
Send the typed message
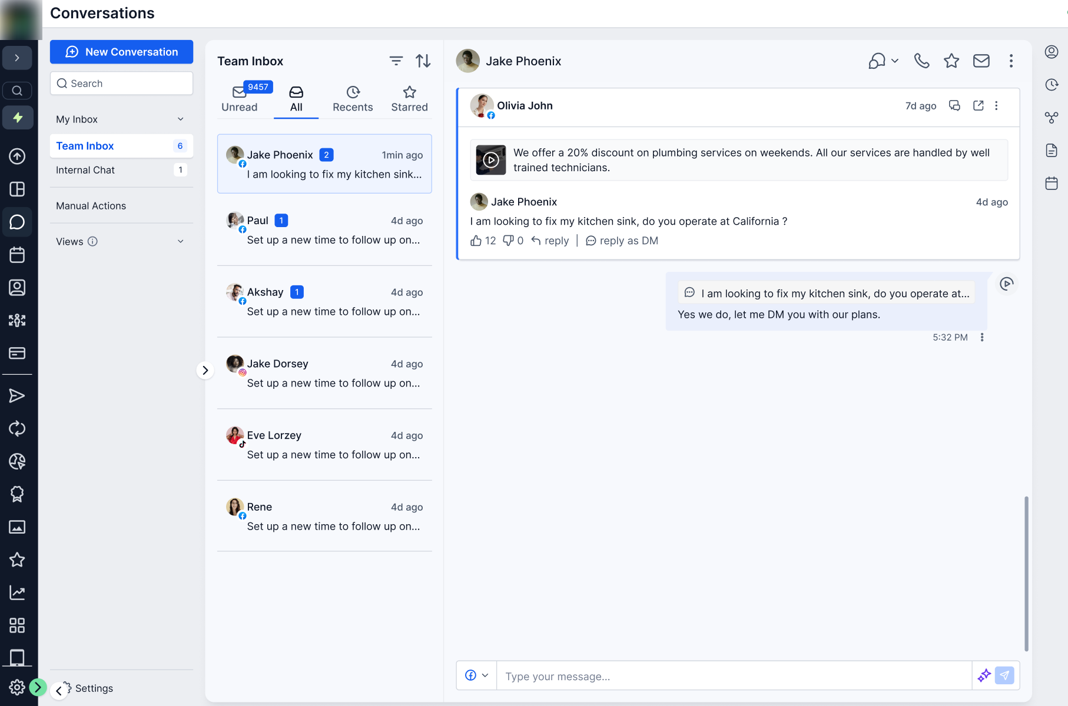pyautogui.click(x=1004, y=675)
